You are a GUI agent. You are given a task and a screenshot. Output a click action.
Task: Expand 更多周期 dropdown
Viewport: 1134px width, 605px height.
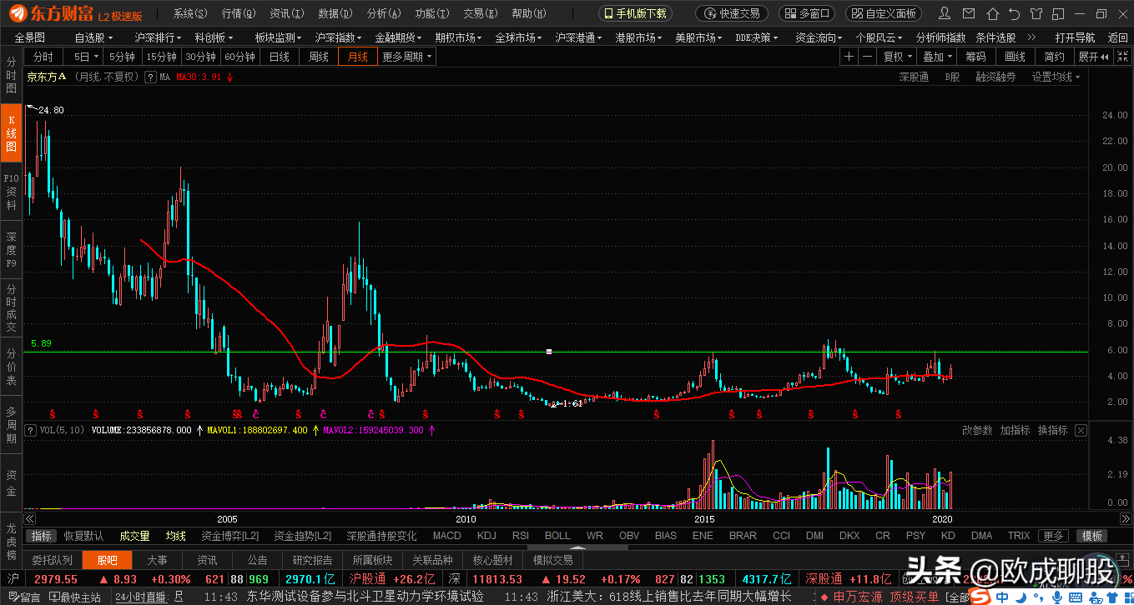(407, 56)
